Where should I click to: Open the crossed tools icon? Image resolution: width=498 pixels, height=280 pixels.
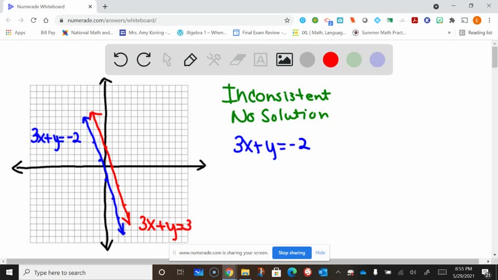coord(214,60)
